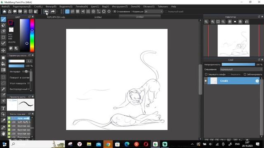The image size is (264, 148).
Task: Close the brush preview panel
Action: (x=33, y=97)
